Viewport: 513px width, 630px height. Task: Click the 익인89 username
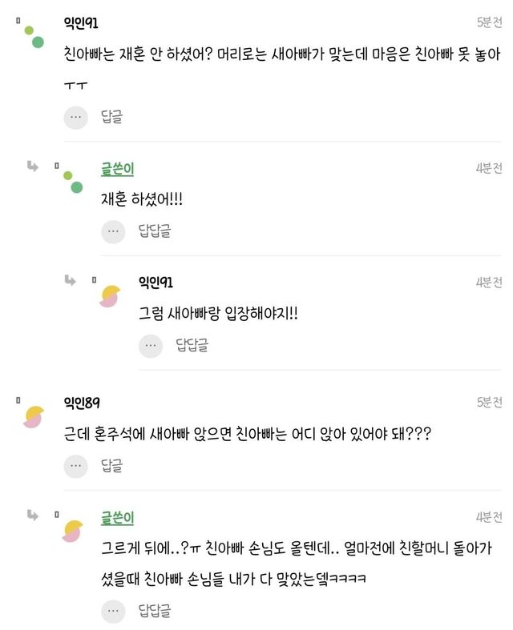pyautogui.click(x=82, y=402)
